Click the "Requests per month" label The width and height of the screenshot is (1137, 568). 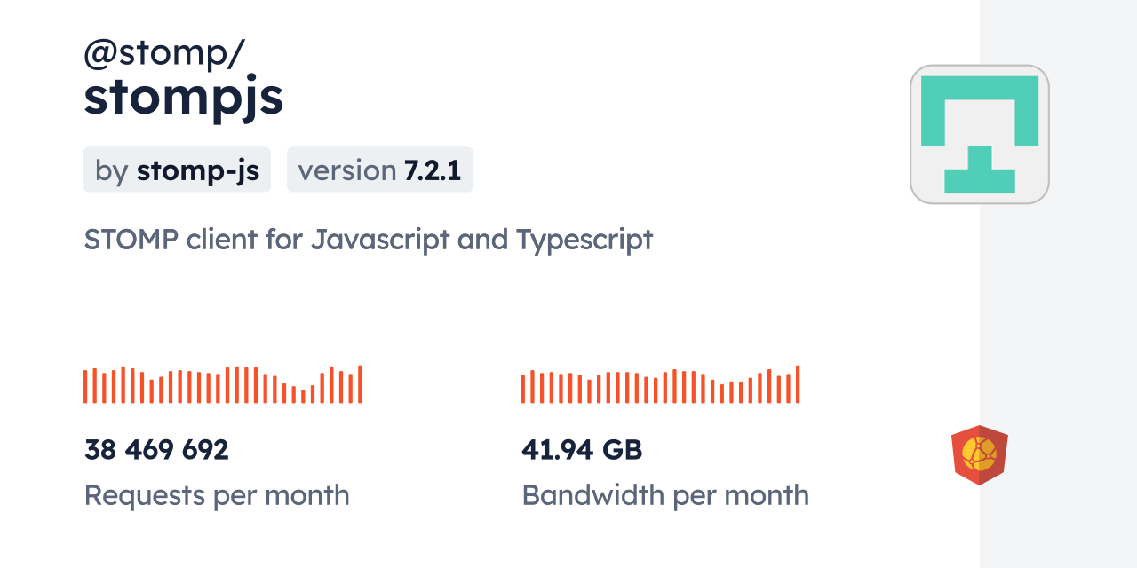[217, 495]
